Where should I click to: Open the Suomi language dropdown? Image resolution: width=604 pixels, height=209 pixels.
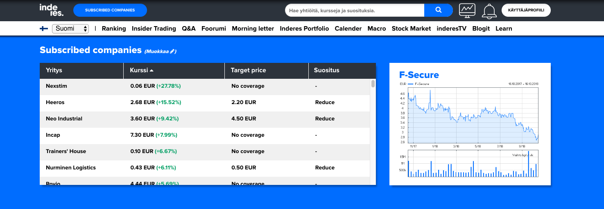70,29
